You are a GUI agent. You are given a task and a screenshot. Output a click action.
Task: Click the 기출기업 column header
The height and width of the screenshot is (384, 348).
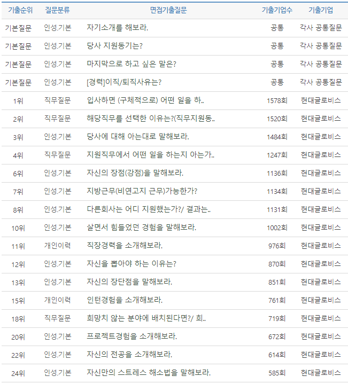[321, 10]
